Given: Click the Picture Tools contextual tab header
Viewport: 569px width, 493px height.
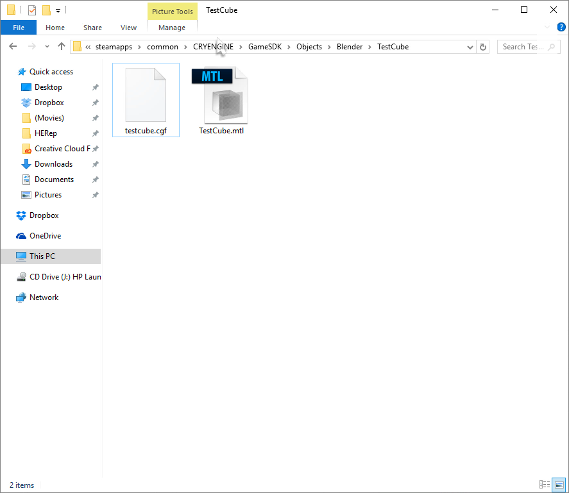Looking at the screenshot, I should point(173,12).
